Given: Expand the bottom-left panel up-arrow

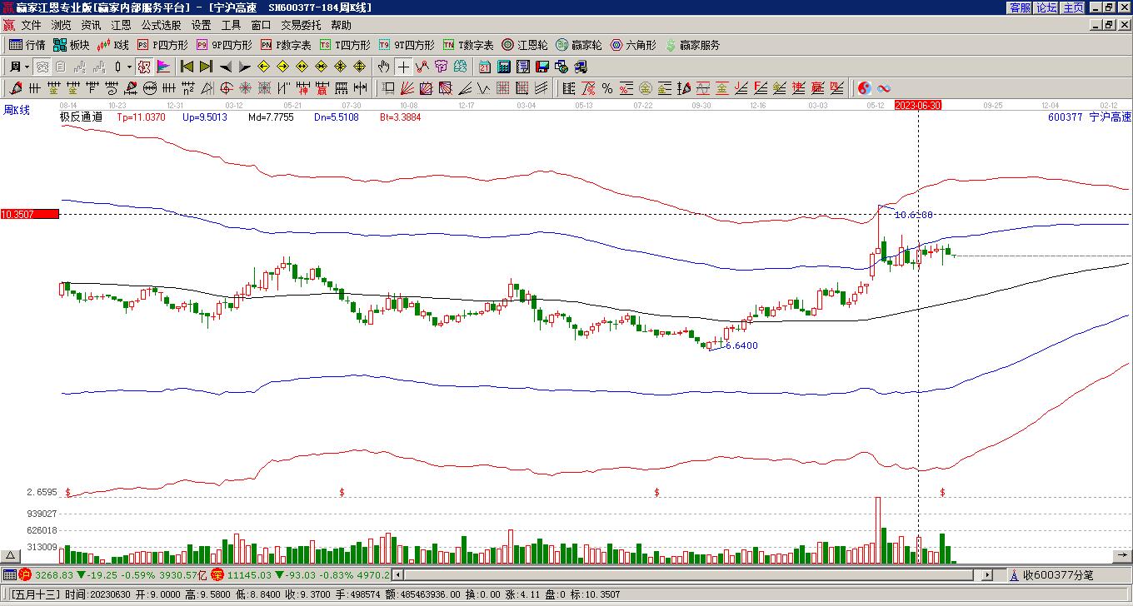Looking at the screenshot, I should coord(11,555).
